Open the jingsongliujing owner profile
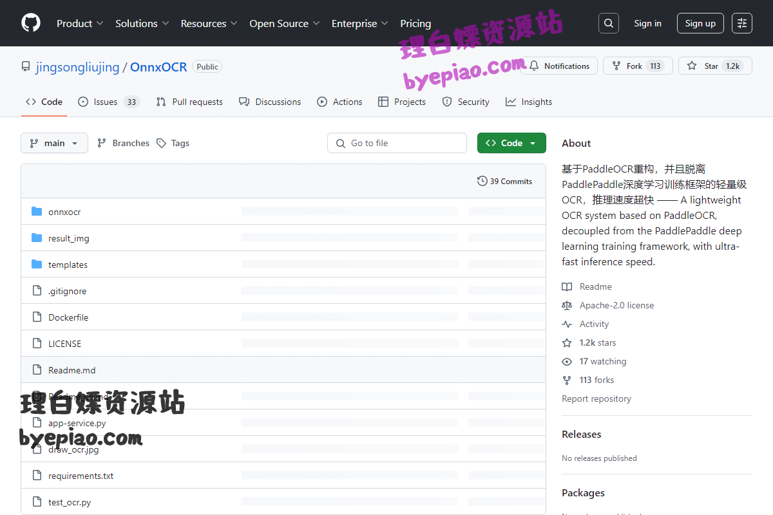This screenshot has width=773, height=515. point(77,66)
